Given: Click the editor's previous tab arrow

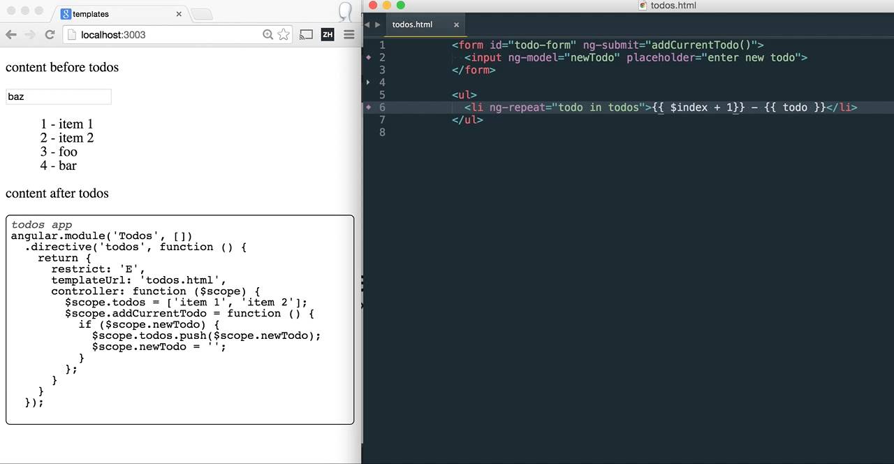Looking at the screenshot, I should click(367, 24).
